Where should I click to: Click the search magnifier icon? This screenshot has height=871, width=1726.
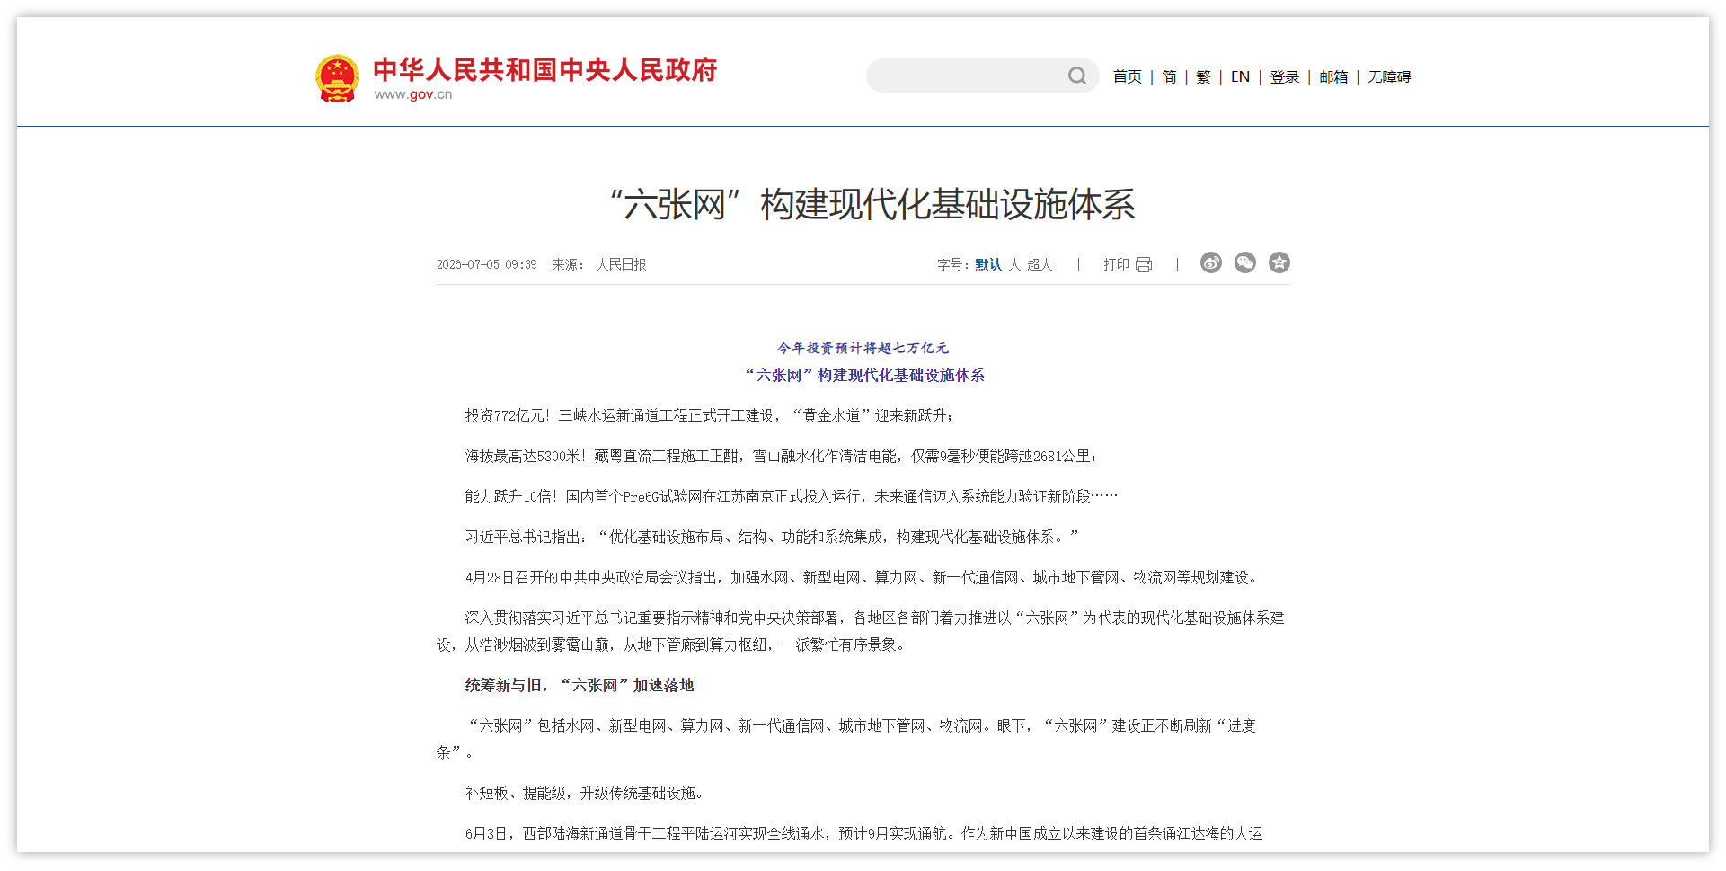click(1076, 76)
